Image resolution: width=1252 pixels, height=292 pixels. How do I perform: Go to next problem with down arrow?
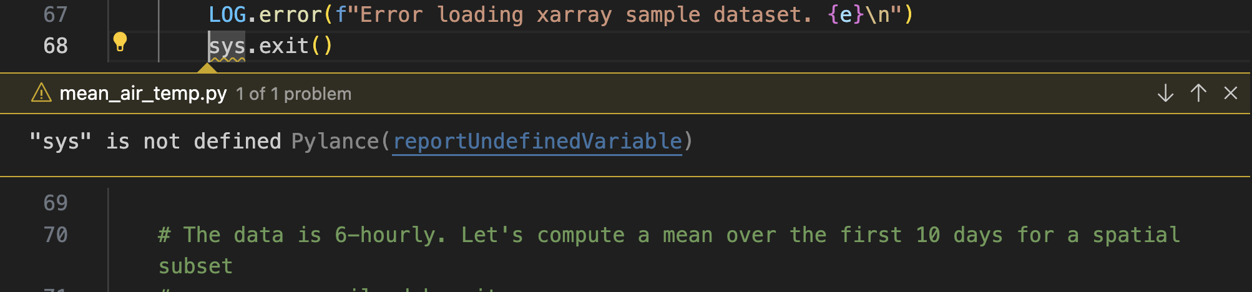[1165, 94]
